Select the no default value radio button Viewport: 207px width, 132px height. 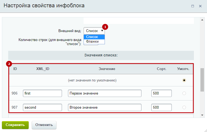click(184, 80)
